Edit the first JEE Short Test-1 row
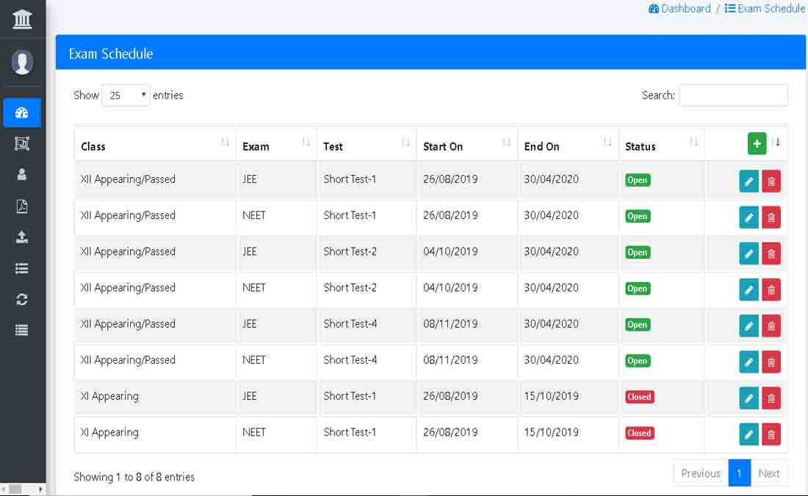Screen dimensions: 808x496 pyautogui.click(x=749, y=181)
